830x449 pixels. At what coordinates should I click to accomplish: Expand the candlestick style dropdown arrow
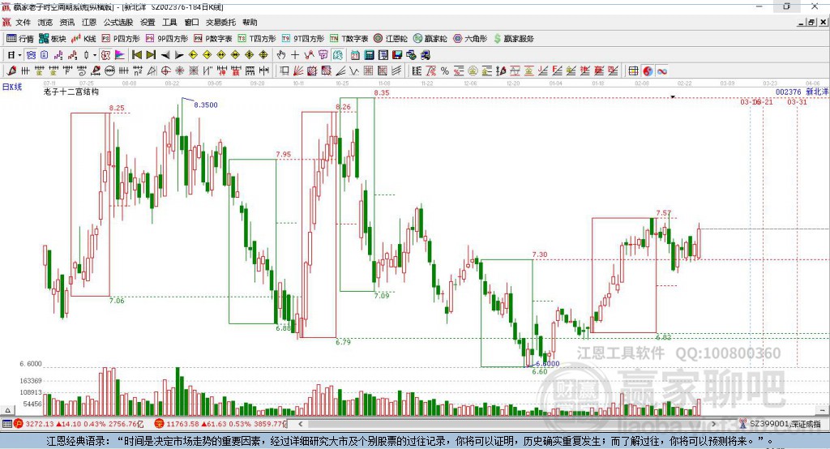click(x=95, y=55)
